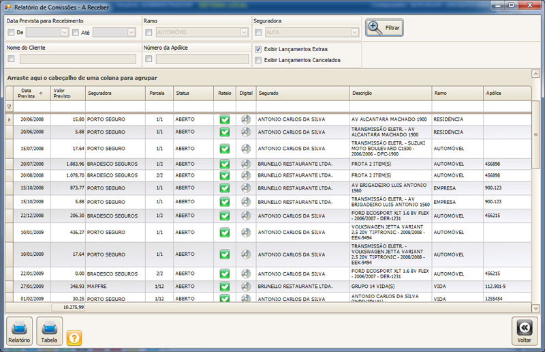Open the De date dropdown
This screenshot has height=352, width=545.
pyautogui.click(x=65, y=32)
